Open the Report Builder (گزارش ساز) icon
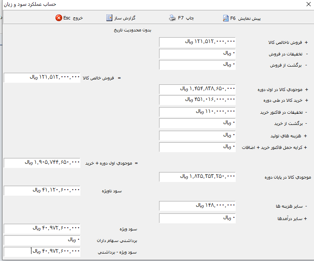Viewport: 314px width, 261px height. [x=109, y=18]
